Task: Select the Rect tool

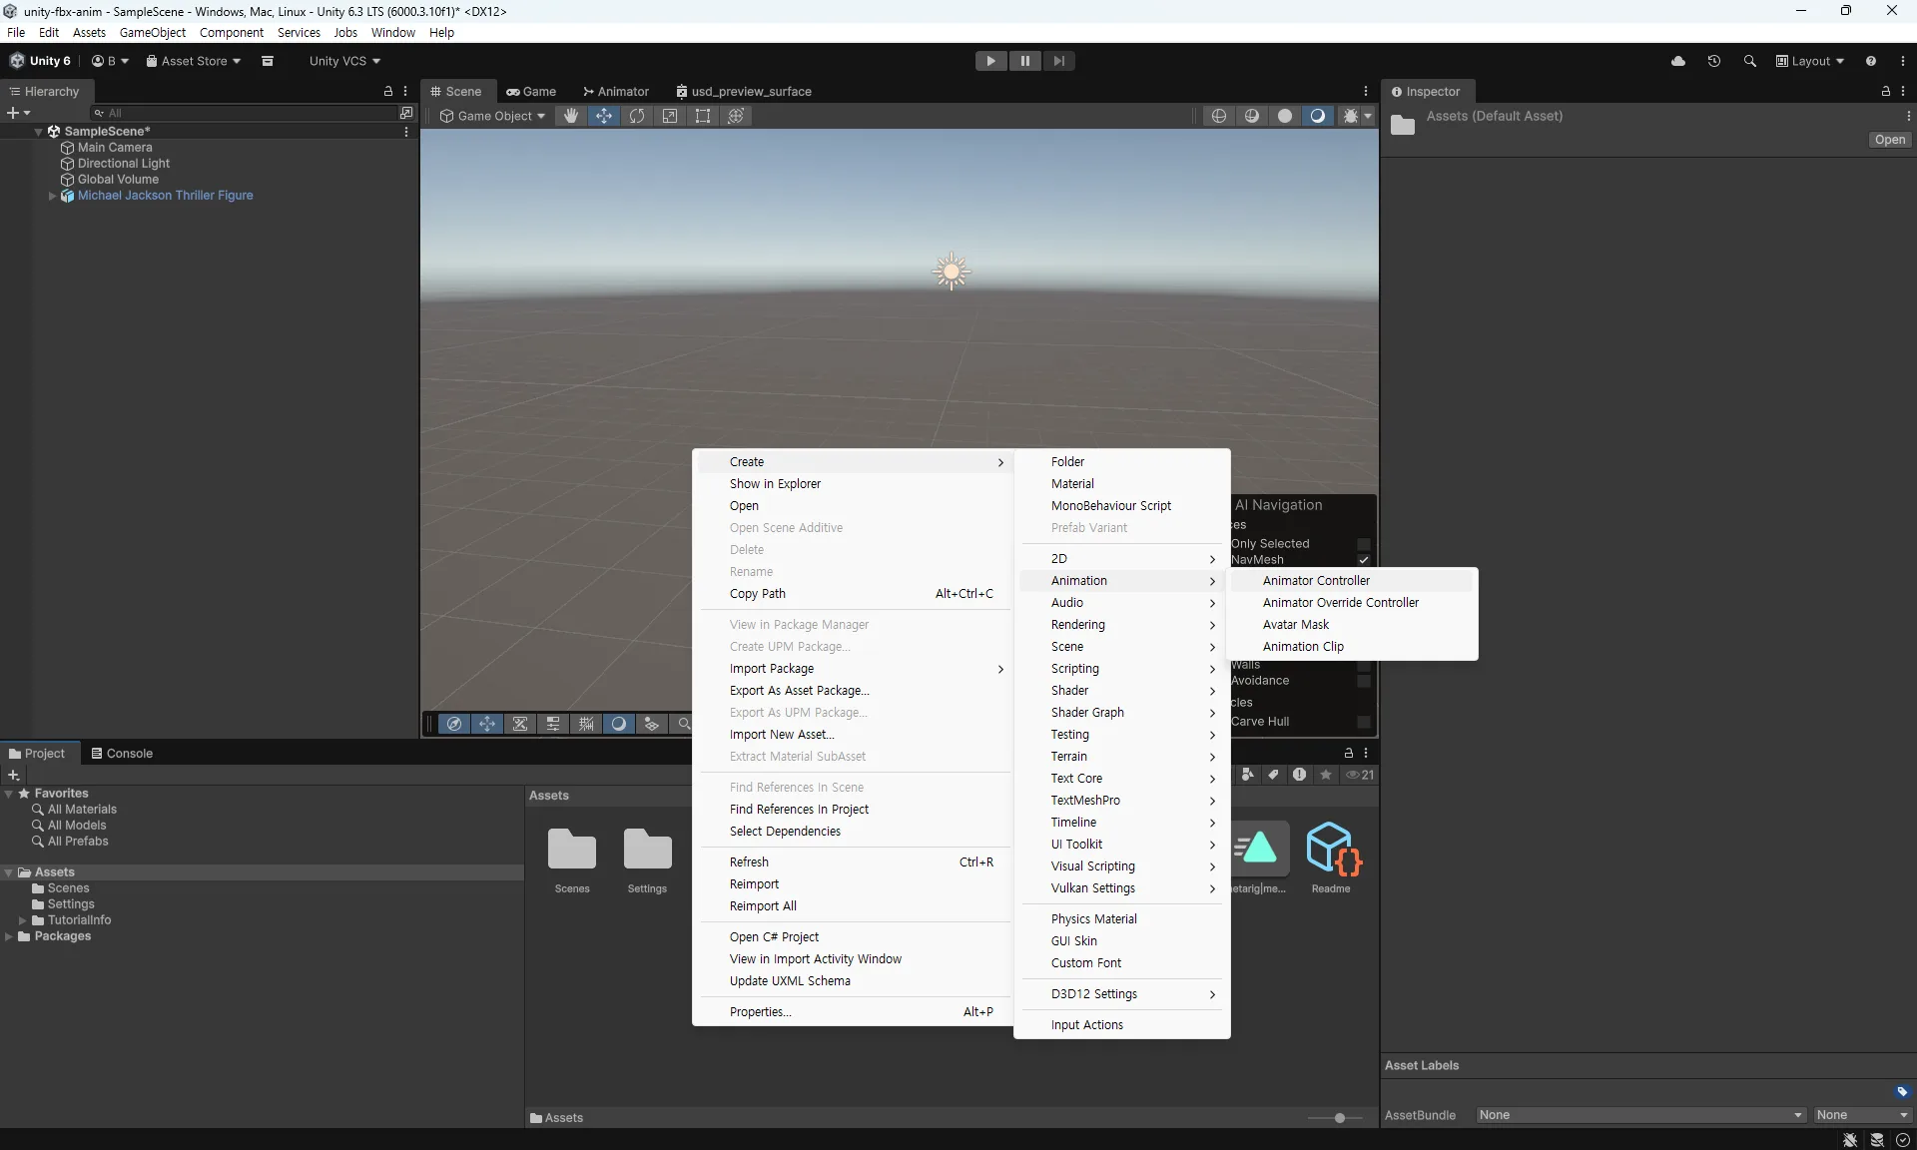Action: (703, 116)
